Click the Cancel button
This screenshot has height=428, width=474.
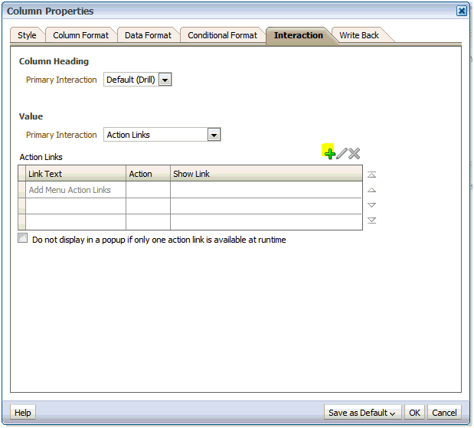(x=444, y=413)
